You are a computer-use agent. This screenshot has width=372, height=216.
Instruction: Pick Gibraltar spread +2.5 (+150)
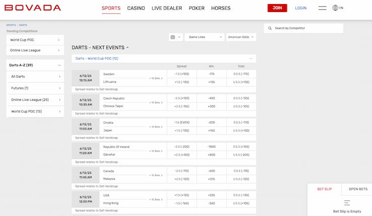(x=182, y=155)
